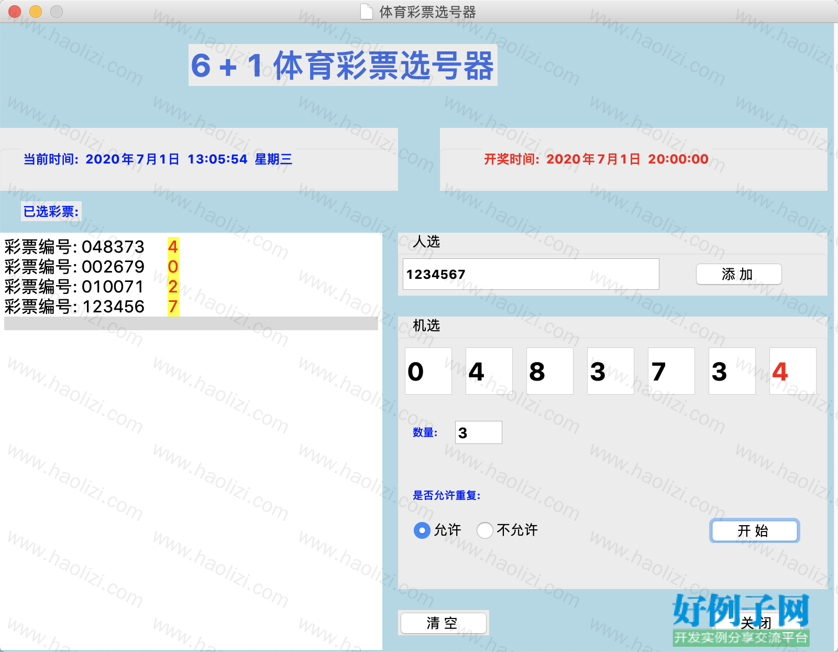
Task: Start random pick with 开始 button
Action: pos(754,531)
